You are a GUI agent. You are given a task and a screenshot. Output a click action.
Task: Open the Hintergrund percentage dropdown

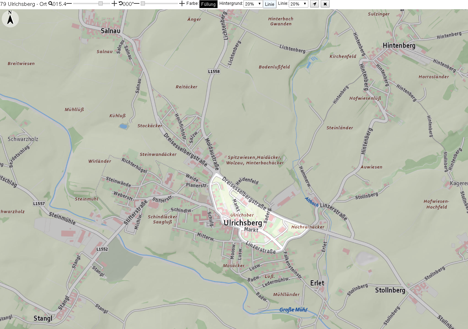(253, 4)
